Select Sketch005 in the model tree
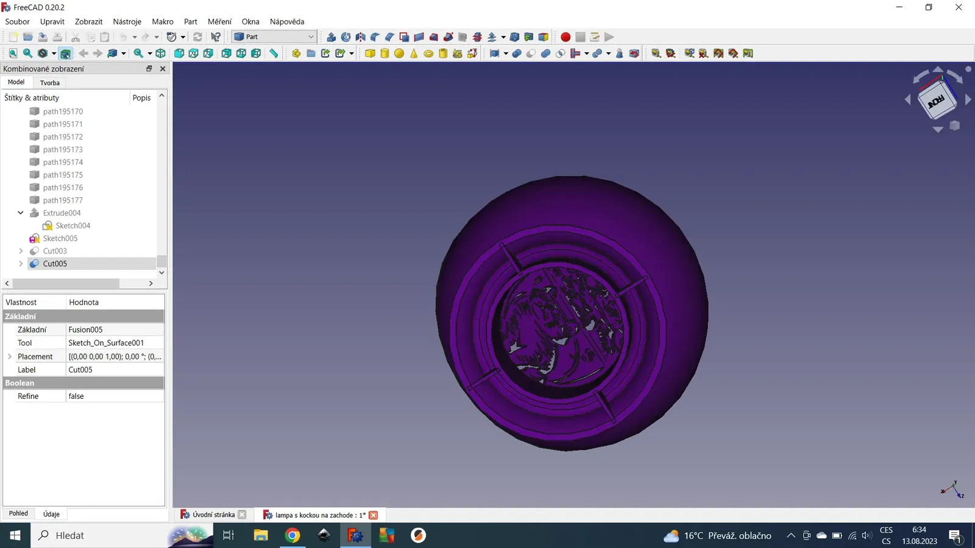 click(x=60, y=239)
